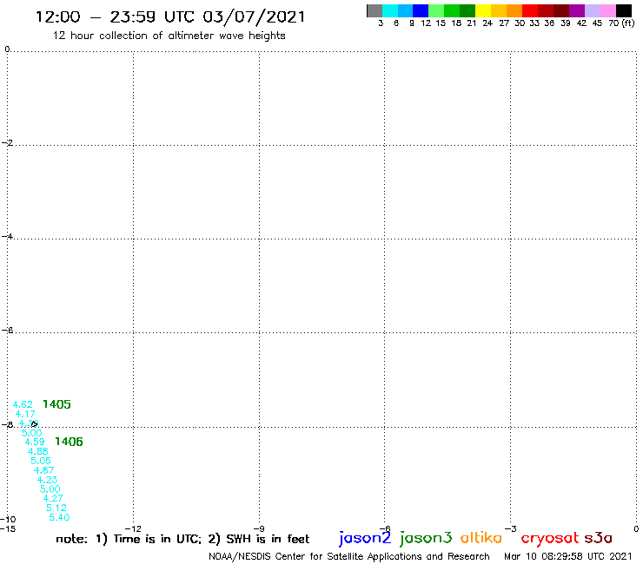Click the cyan legend color swatch
Screen dimensions: 643x564
click(390, 10)
